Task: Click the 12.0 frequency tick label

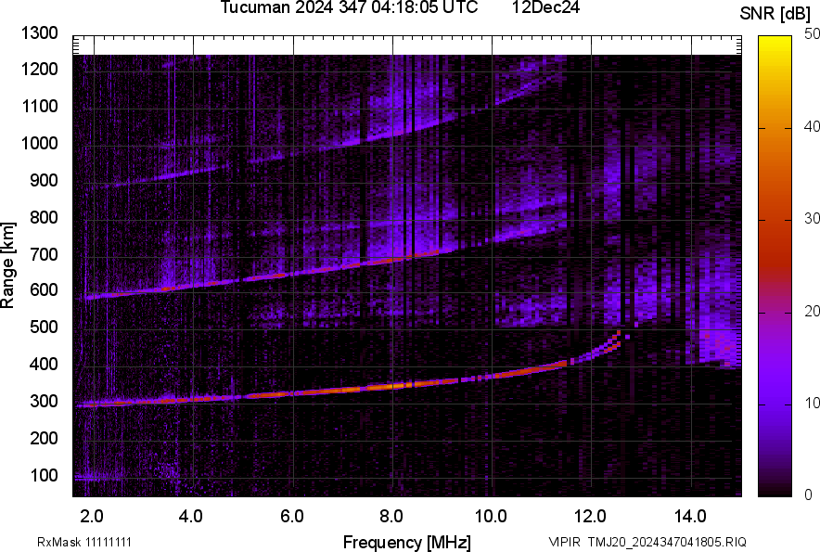Action: click(x=590, y=517)
